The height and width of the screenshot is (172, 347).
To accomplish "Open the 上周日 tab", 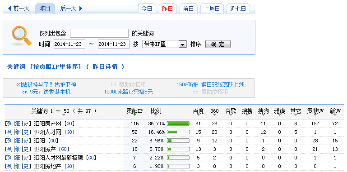I will pos(212,9).
